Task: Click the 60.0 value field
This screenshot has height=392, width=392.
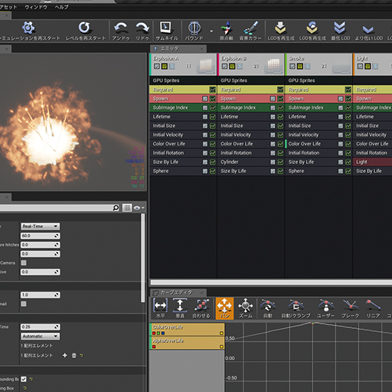Action: [40, 236]
